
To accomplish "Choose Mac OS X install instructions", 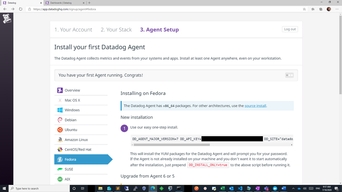I will (x=81, y=100).
